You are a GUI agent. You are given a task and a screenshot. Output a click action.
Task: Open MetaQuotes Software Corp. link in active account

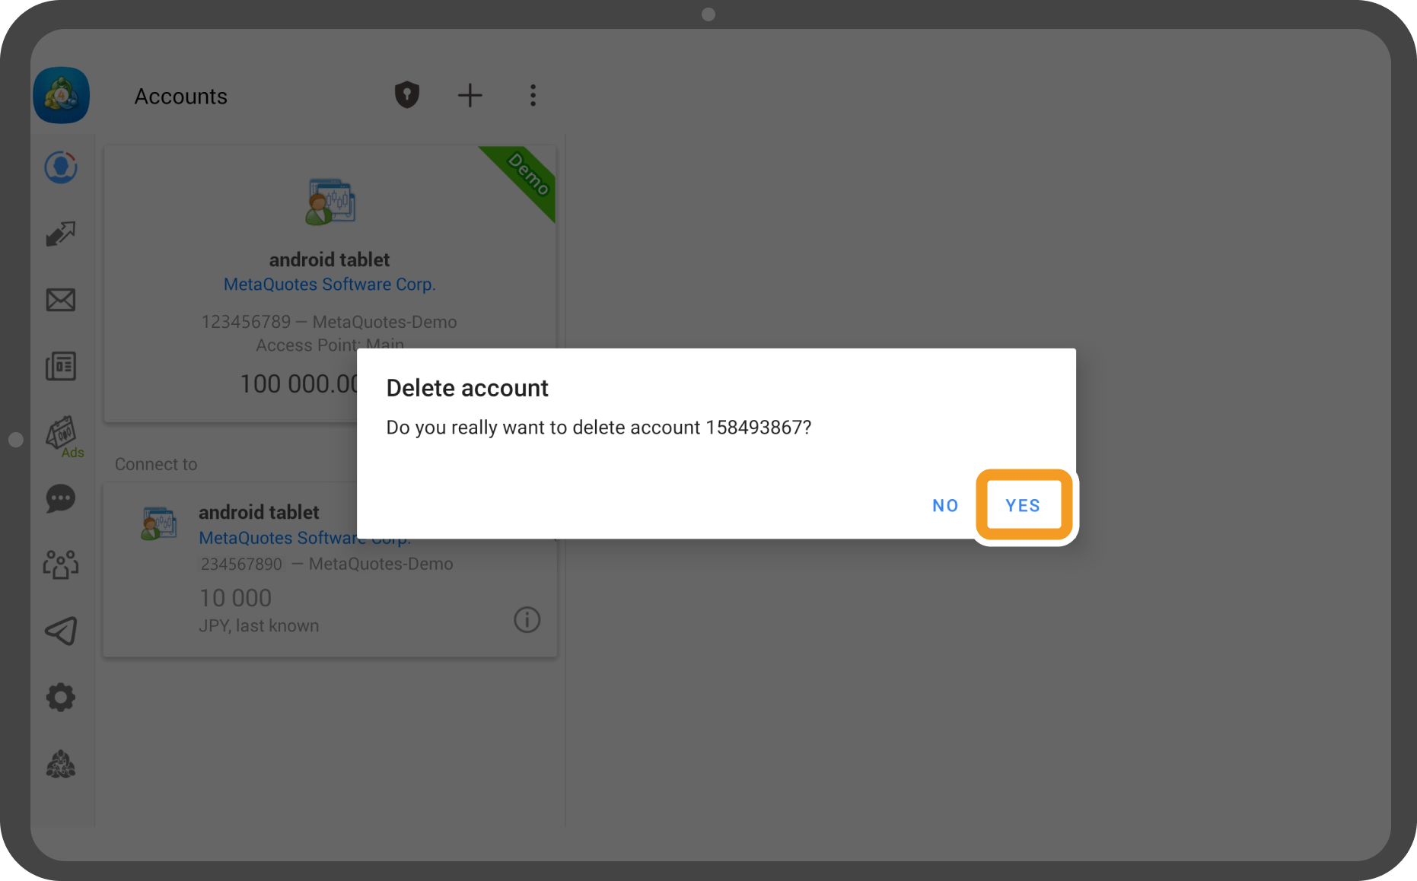330,285
